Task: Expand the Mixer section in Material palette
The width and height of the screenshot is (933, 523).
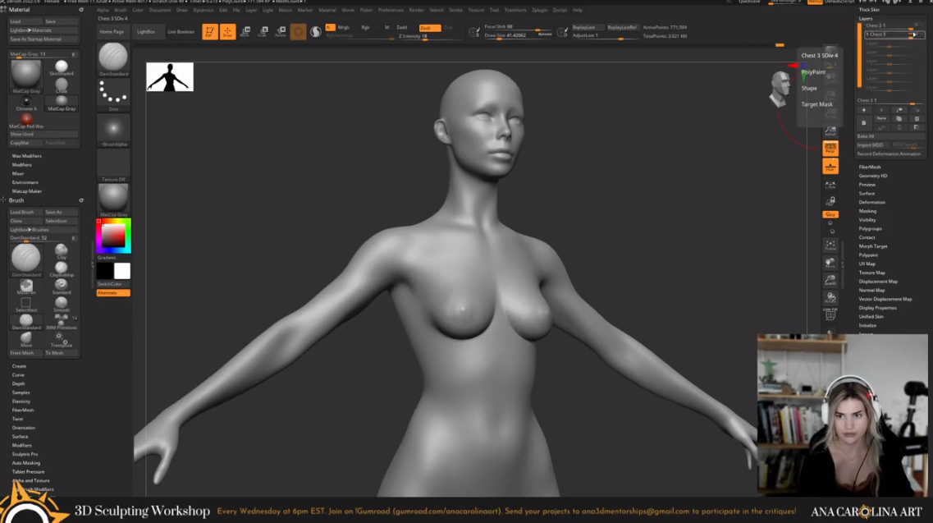Action: 18,174
